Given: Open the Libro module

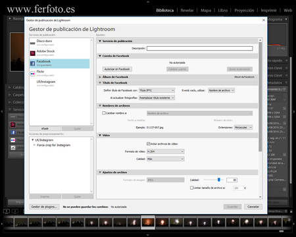Looking at the screenshot, I should tap(223, 11).
